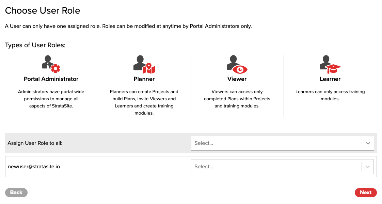Viewport: 382px width, 204px height.
Task: Click the 'Types of User Roles:' subheading
Action: [x=35, y=45]
